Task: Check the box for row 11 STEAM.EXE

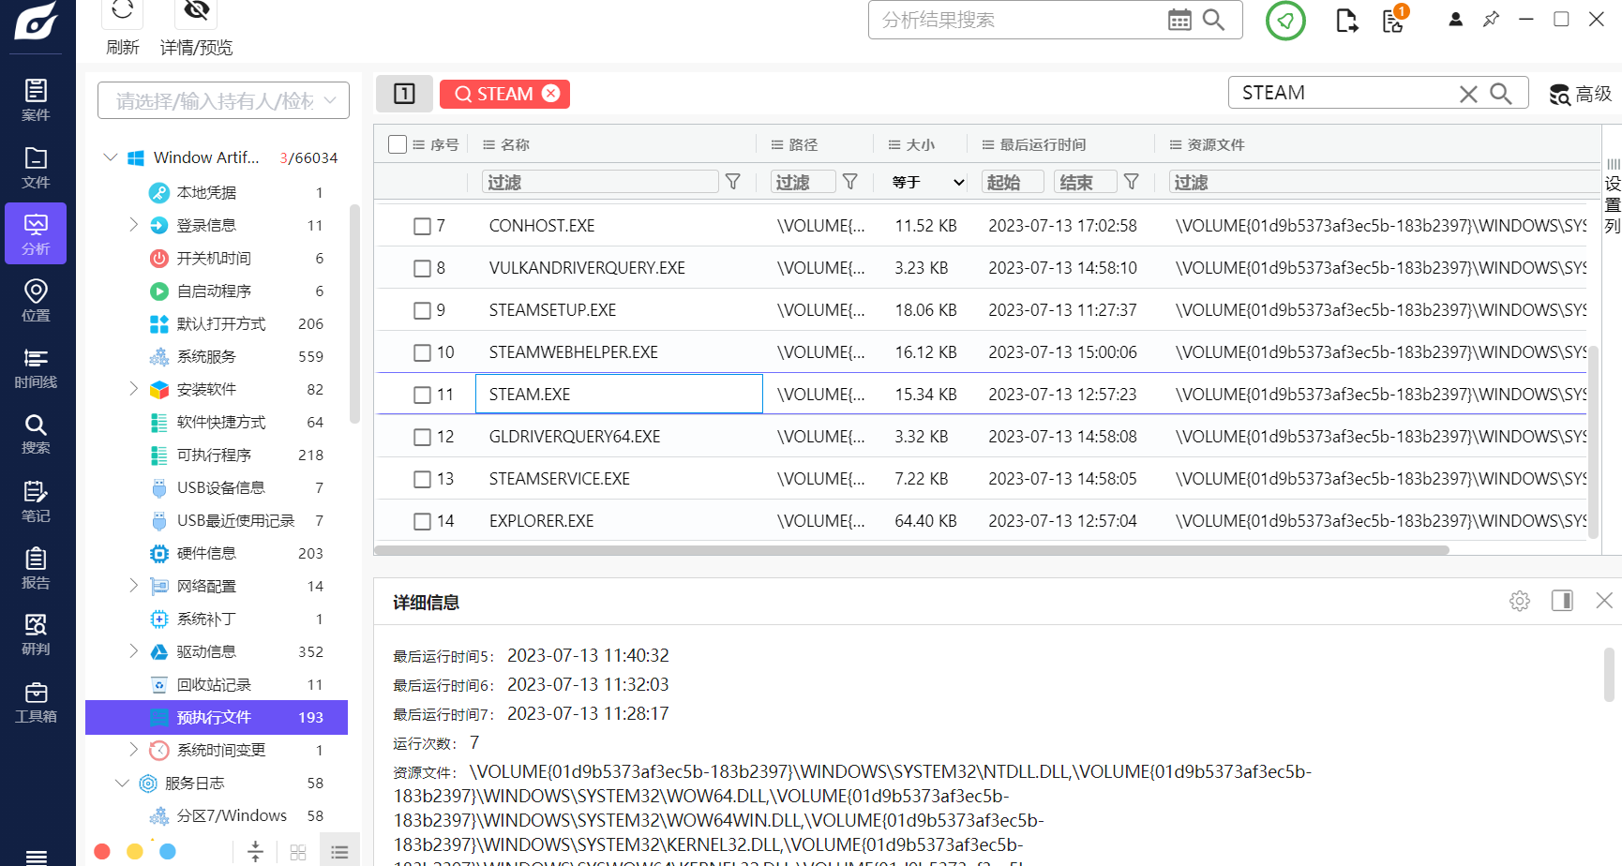Action: pos(423,395)
